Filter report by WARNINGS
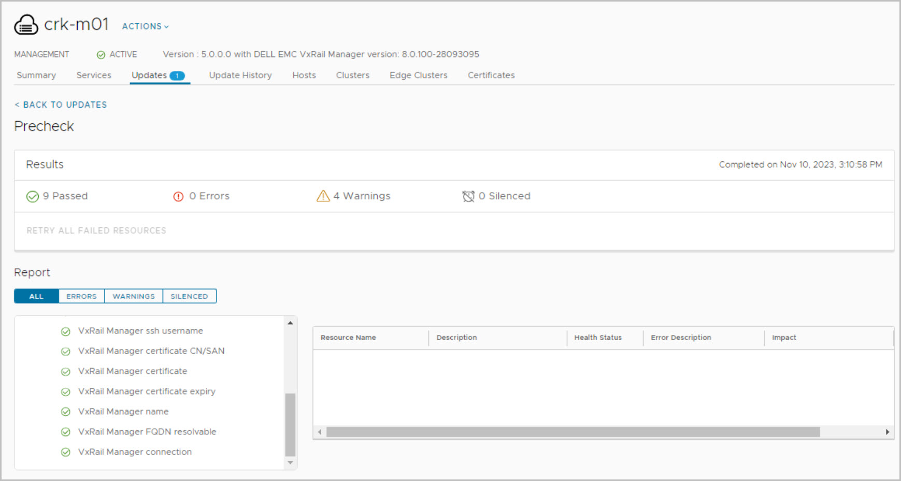The image size is (901, 481). click(x=134, y=296)
